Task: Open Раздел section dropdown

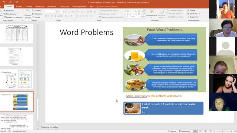Action: point(37,17)
